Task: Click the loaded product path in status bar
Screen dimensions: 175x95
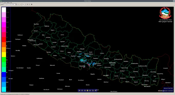Action: pyautogui.click(x=15, y=94)
